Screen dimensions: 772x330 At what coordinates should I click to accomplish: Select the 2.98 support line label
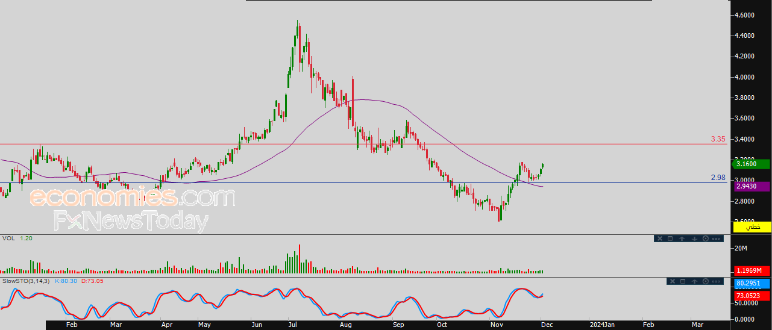pos(718,178)
